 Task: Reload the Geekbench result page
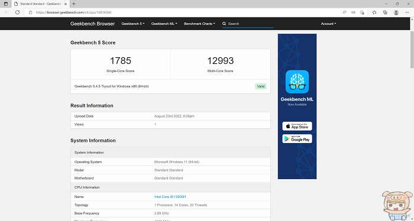pyautogui.click(x=17, y=12)
